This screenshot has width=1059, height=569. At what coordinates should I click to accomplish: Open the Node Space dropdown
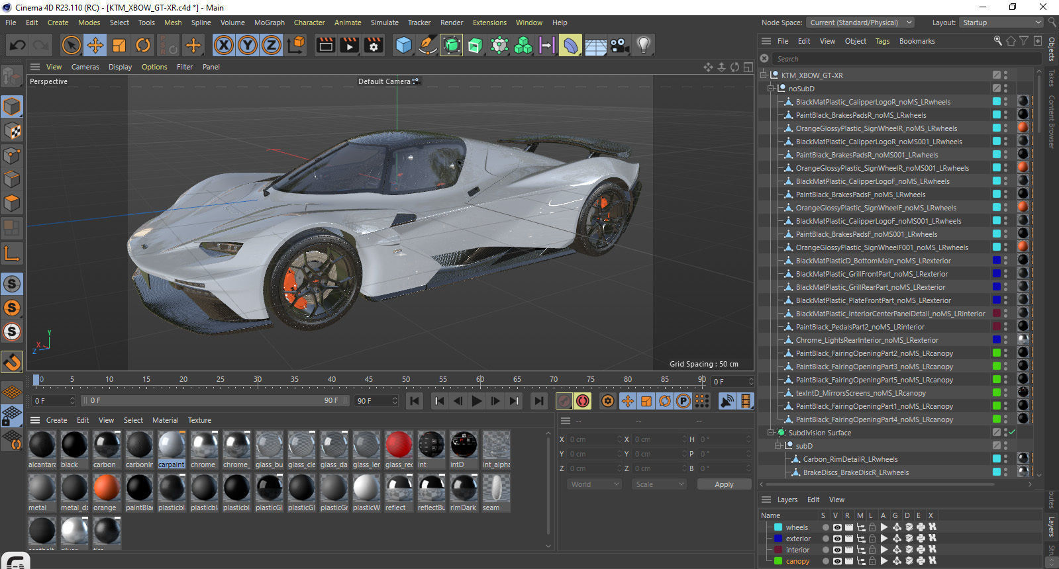pyautogui.click(x=860, y=22)
